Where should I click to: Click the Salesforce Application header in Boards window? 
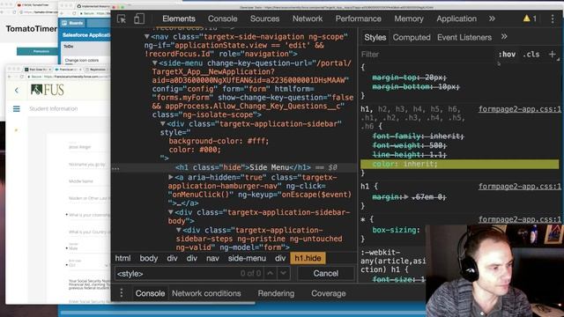click(86, 35)
